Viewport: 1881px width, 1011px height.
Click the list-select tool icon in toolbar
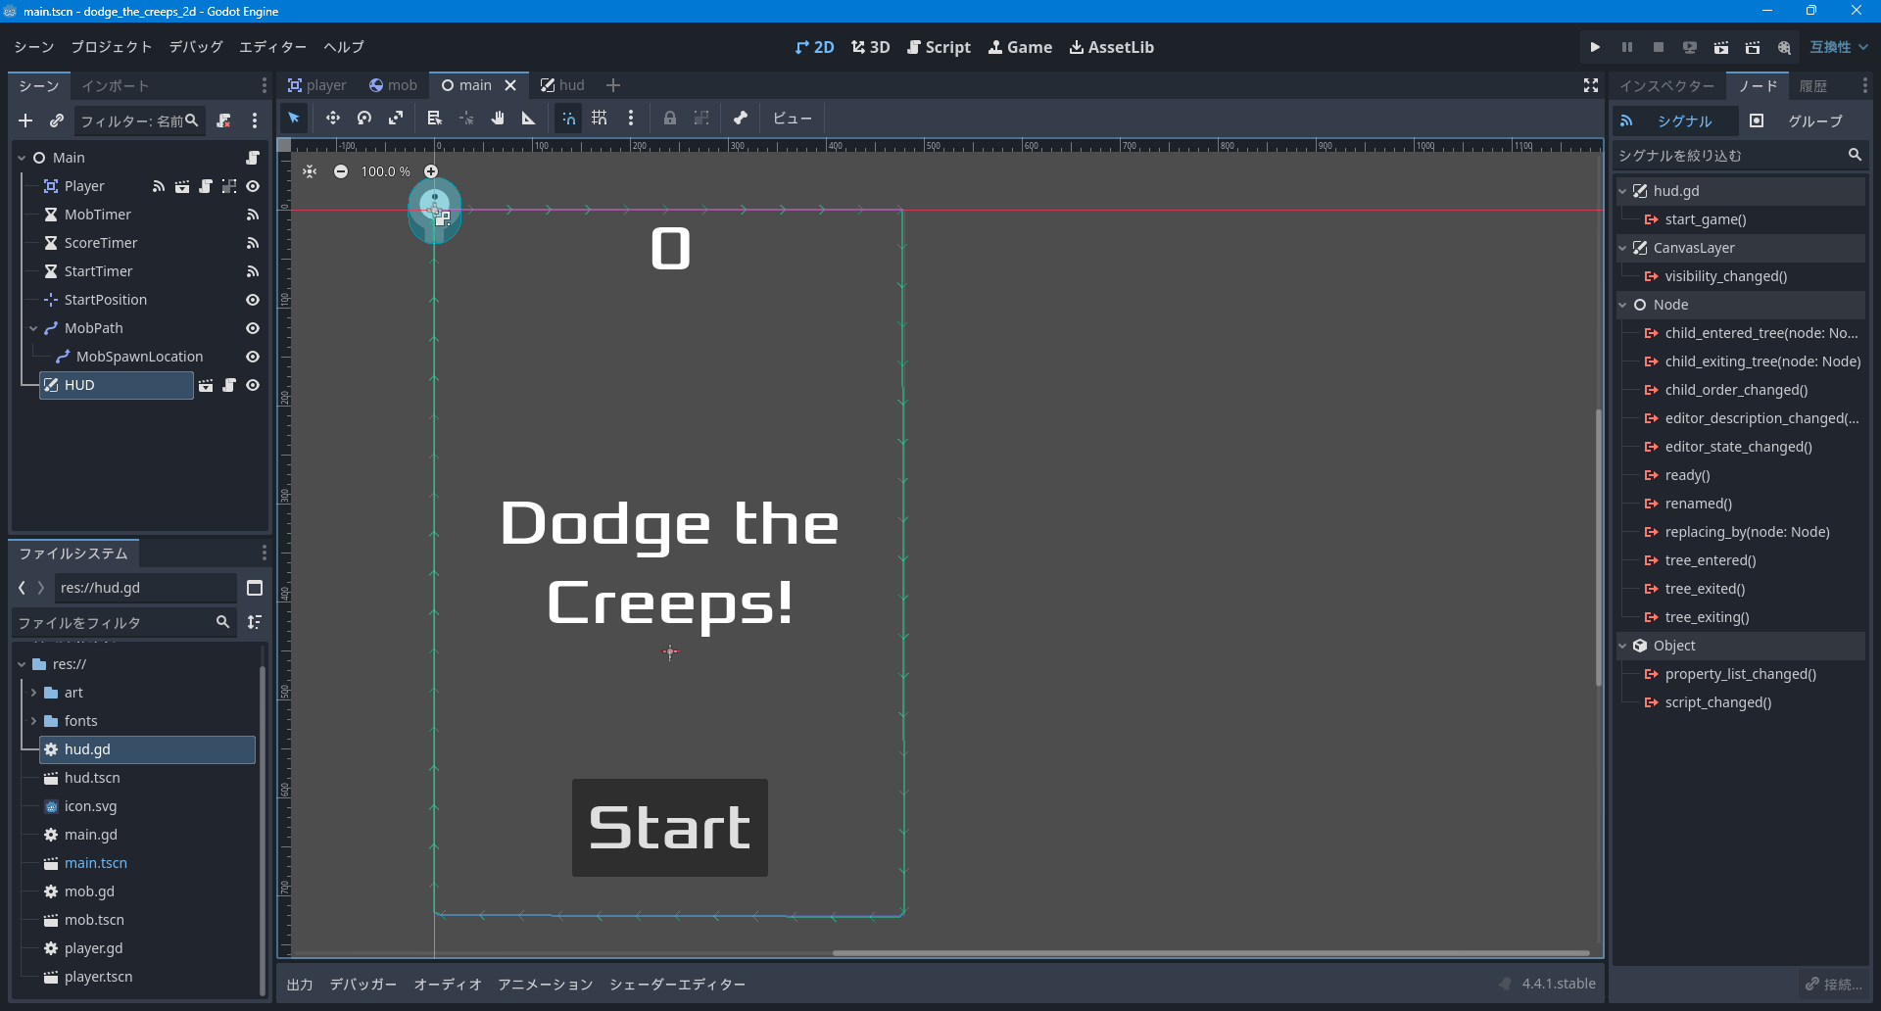click(x=435, y=119)
